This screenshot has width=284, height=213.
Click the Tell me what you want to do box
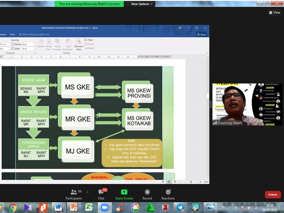(x=34, y=35)
